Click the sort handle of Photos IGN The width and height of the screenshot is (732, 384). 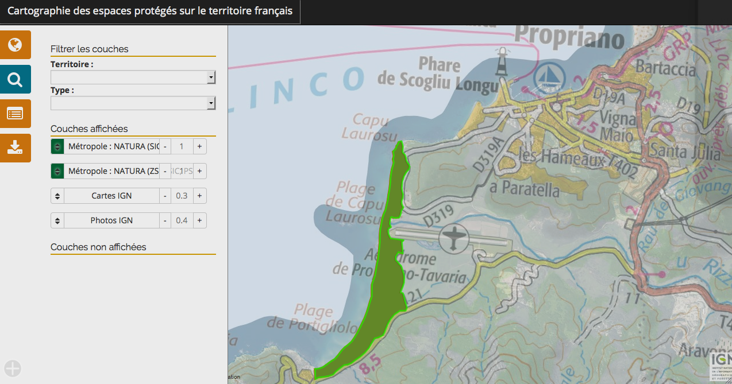pos(57,220)
